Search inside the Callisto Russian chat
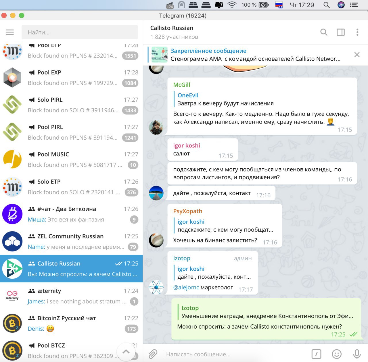This screenshot has height=362, width=368. [x=324, y=32]
